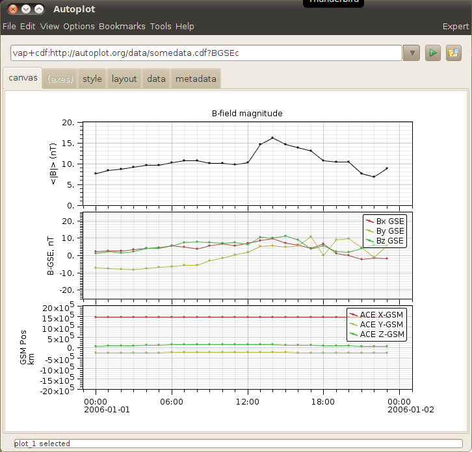This screenshot has height=452, width=472.
Task: Open the Bookmarks menu
Action: click(x=122, y=26)
